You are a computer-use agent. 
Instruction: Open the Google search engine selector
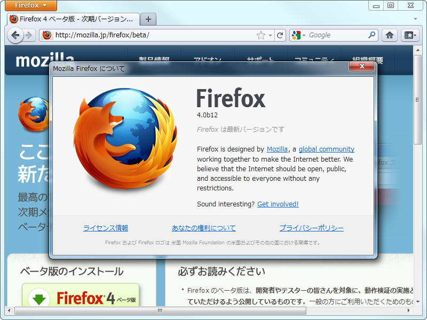298,35
